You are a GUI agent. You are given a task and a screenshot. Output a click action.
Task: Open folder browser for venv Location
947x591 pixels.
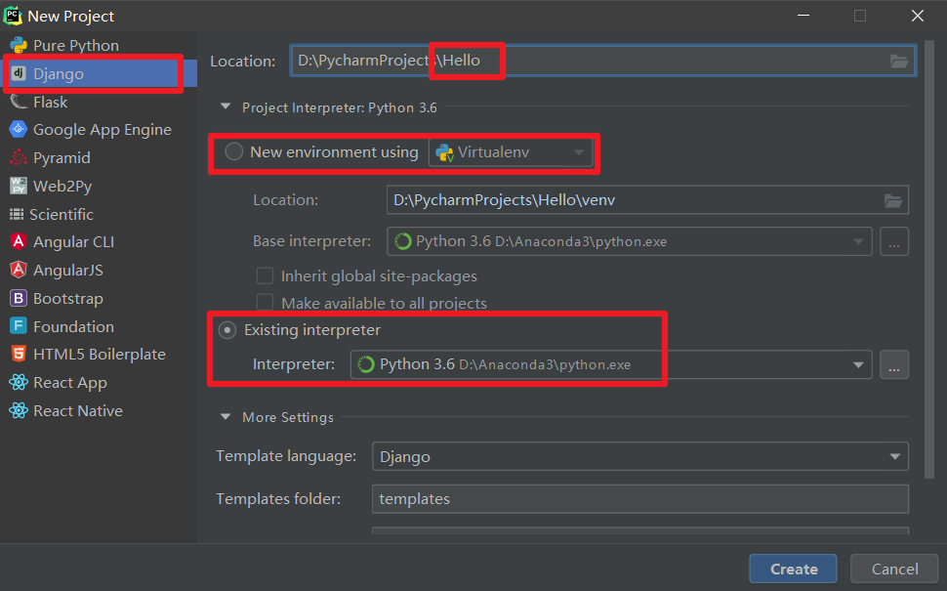pos(893,200)
